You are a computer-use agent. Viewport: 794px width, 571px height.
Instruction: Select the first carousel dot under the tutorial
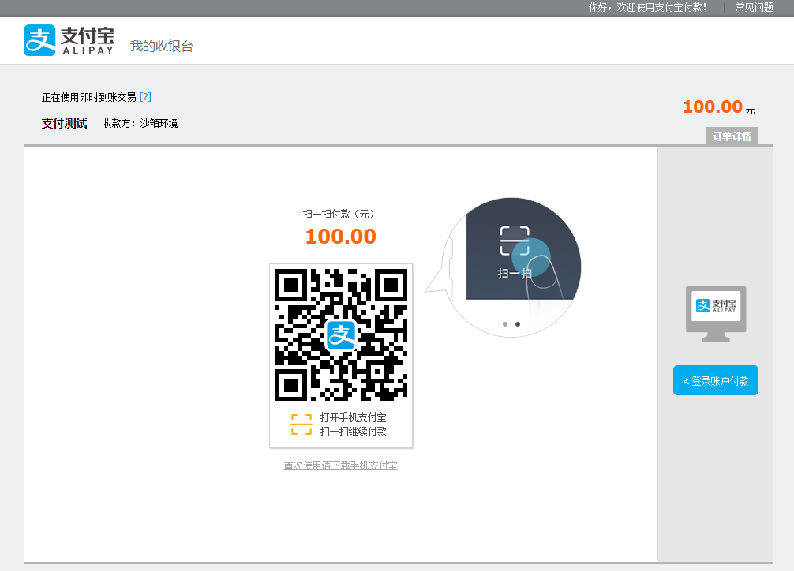point(505,323)
